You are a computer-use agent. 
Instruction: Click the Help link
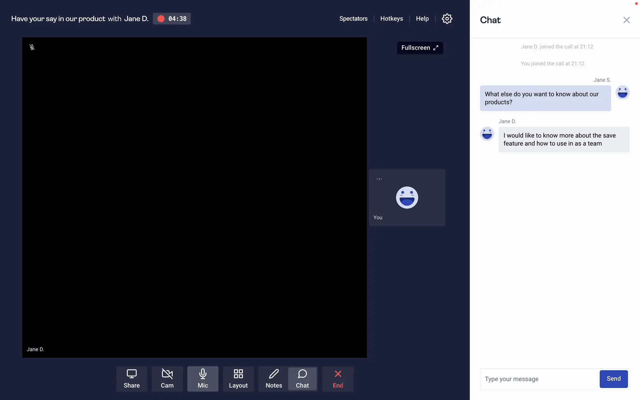click(422, 19)
